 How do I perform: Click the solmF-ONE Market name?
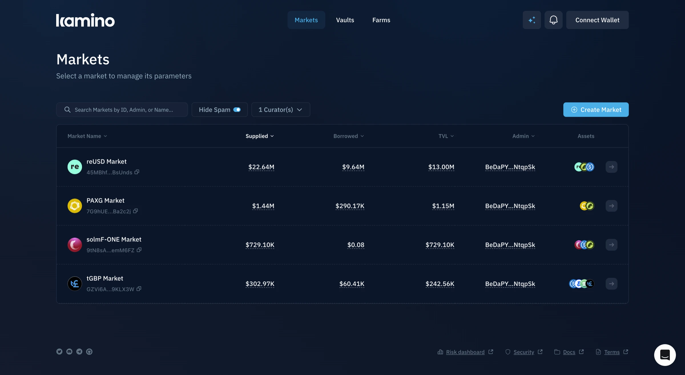pyautogui.click(x=114, y=239)
